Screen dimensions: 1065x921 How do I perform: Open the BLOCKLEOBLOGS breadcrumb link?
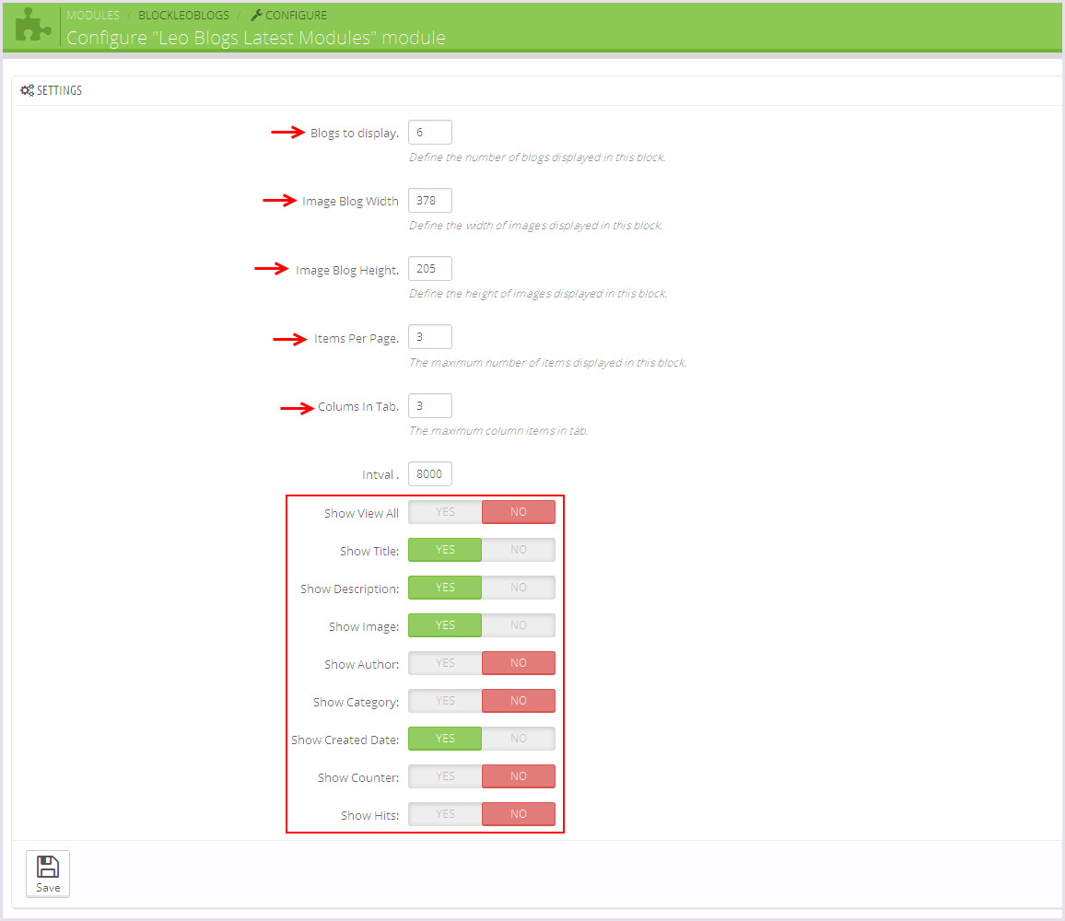pos(183,15)
